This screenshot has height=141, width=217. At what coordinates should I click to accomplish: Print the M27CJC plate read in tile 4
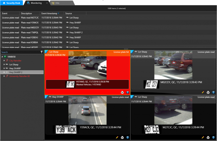tap(208, 137)
